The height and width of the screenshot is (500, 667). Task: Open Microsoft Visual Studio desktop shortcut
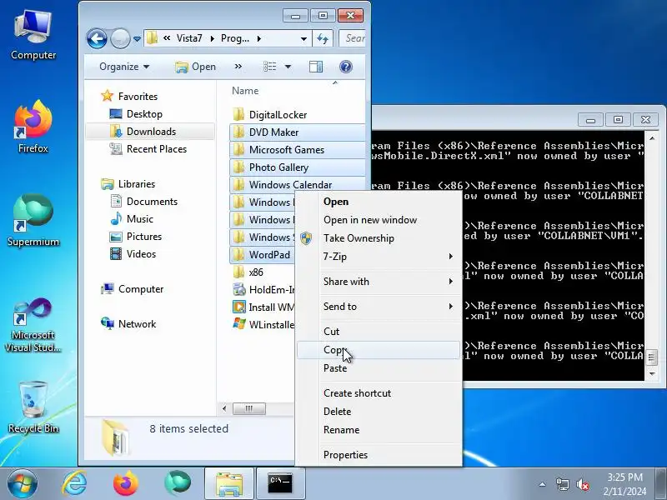pos(33,325)
